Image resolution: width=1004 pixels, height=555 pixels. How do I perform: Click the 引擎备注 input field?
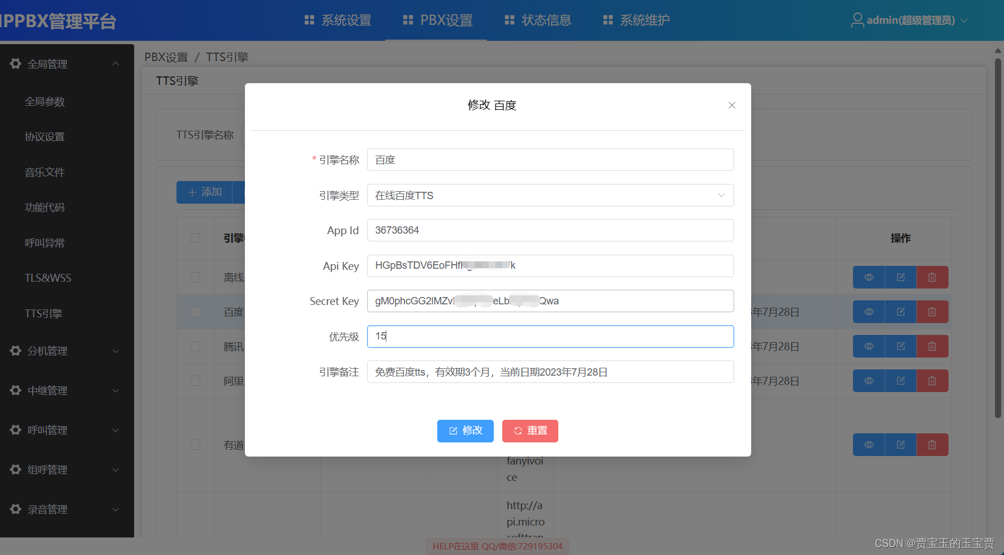pos(550,372)
